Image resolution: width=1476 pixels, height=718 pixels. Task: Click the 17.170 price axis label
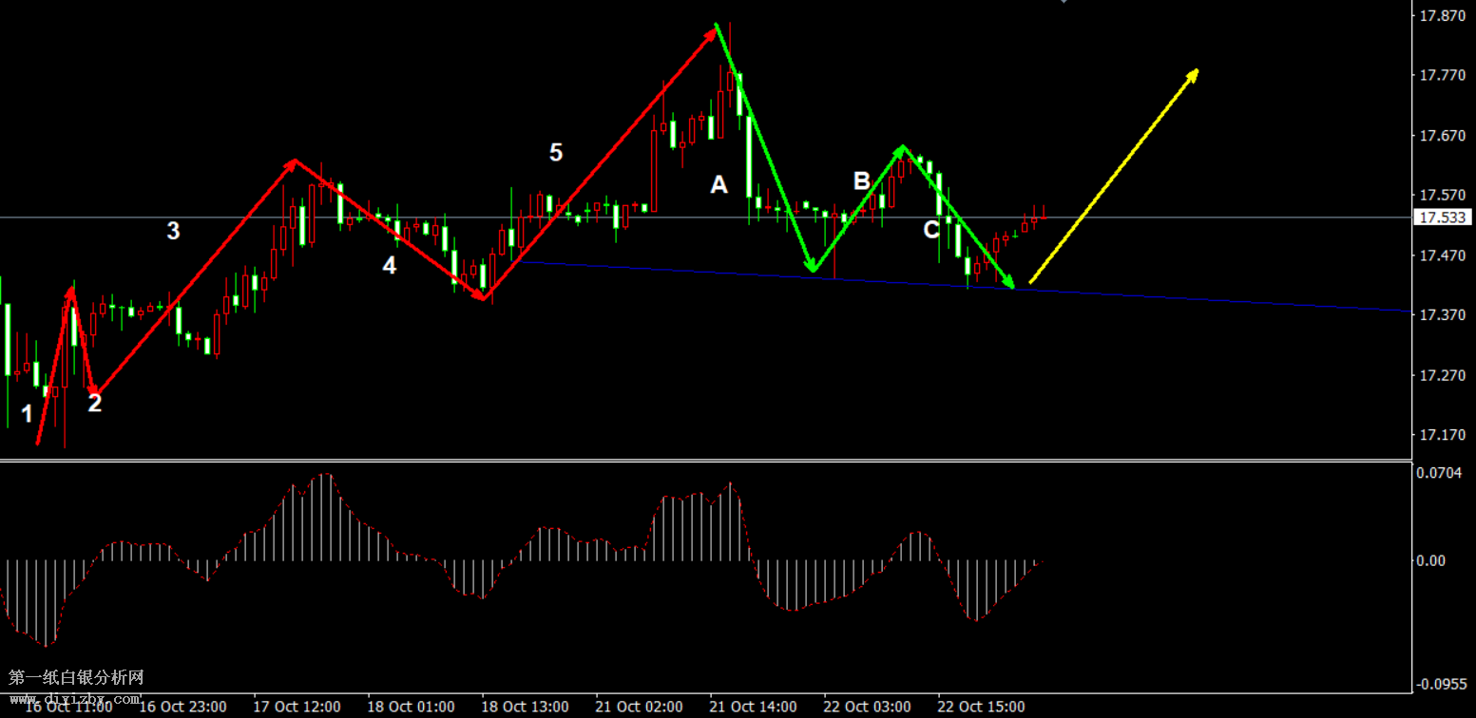coord(1441,436)
